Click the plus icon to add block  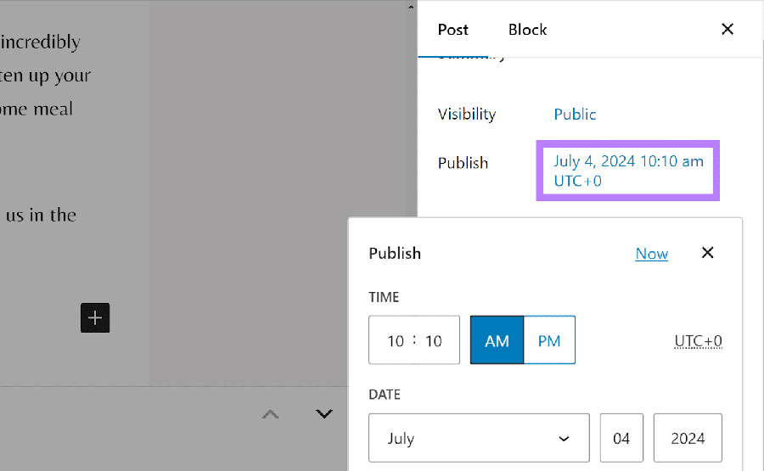(x=95, y=317)
